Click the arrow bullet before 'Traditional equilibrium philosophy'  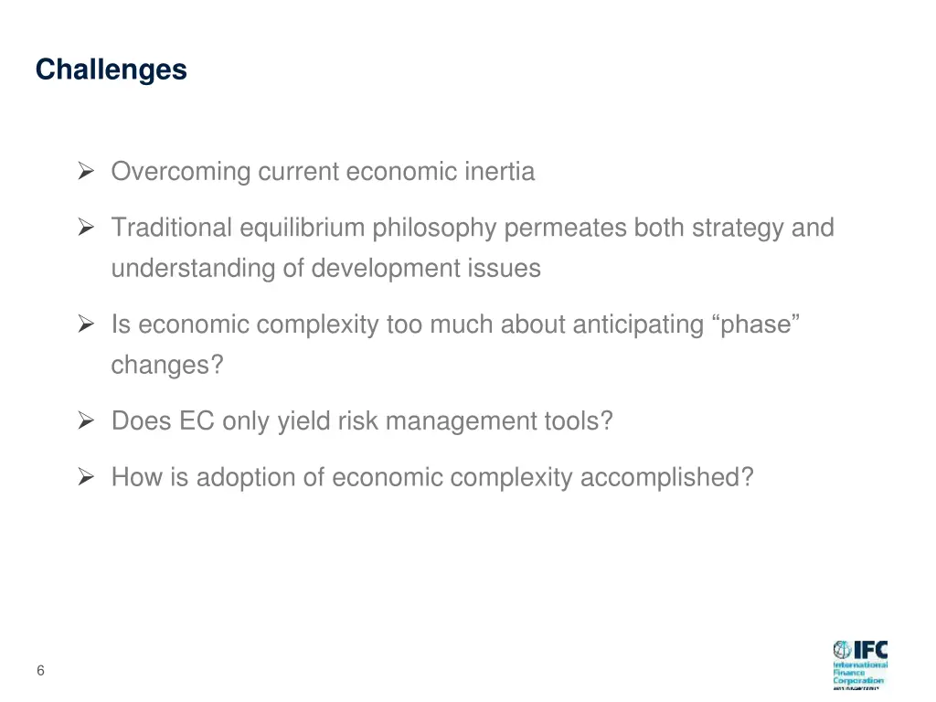tap(86, 228)
